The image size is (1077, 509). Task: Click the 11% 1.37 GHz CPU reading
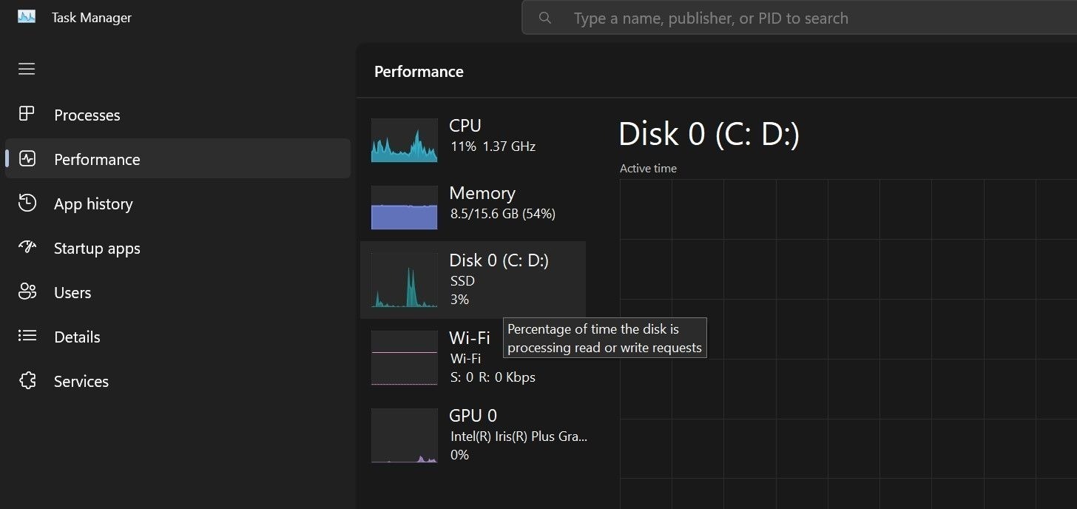493,146
